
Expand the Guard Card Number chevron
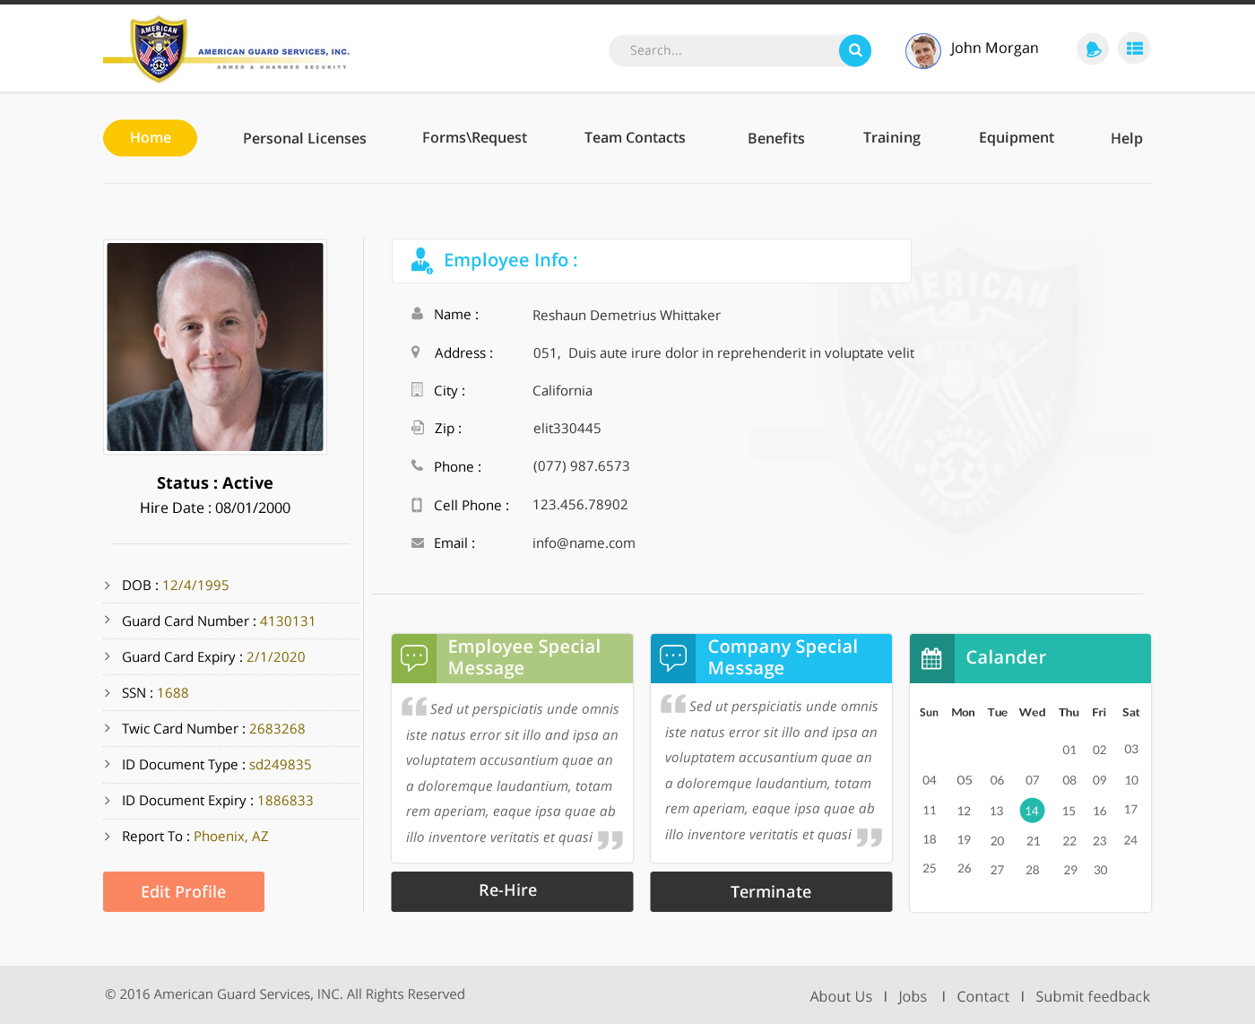click(x=107, y=620)
